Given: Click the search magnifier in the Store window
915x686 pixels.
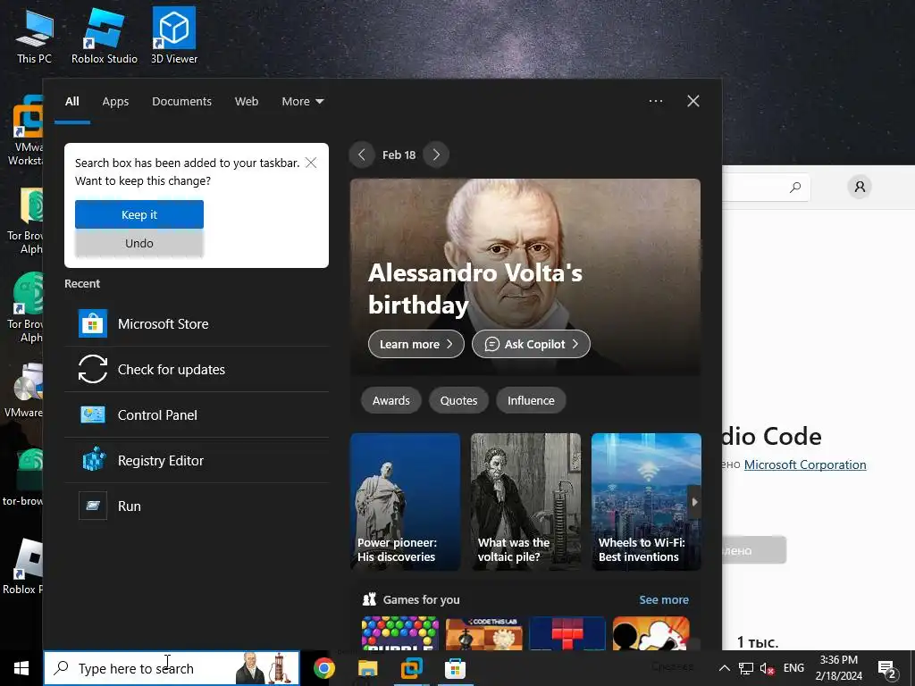Looking at the screenshot, I should pyautogui.click(x=794, y=188).
